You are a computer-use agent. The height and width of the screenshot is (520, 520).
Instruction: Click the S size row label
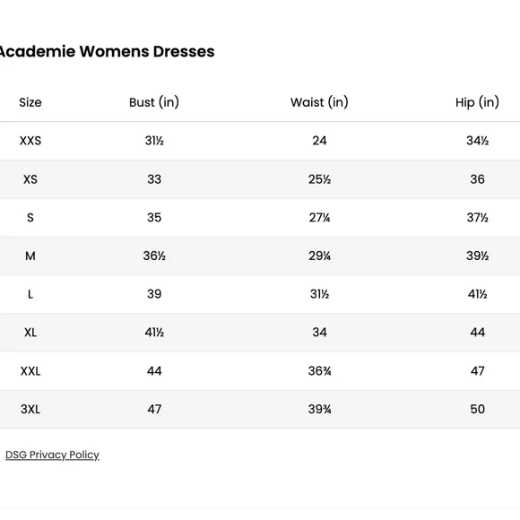tap(30, 218)
